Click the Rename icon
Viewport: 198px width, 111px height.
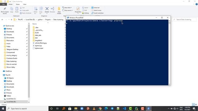point(52,9)
